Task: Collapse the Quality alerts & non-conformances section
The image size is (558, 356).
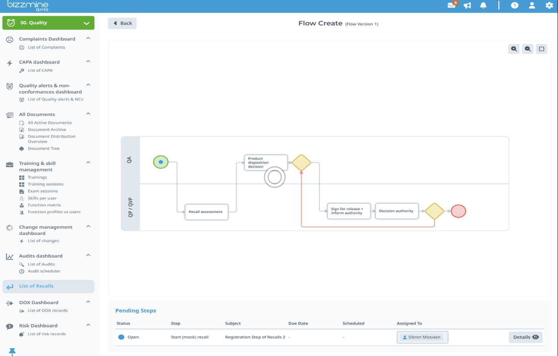Action: tap(88, 85)
